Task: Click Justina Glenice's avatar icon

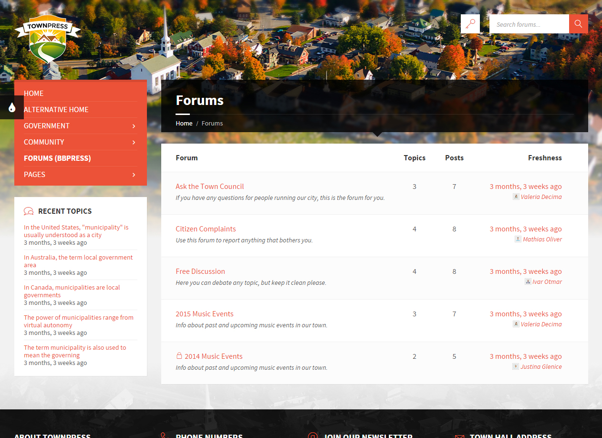Action: [x=516, y=366]
